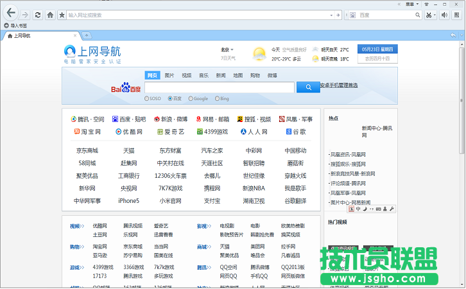This screenshot has height=289, width=466.
Task: Switch to the 音乐 search tab
Action: (x=203, y=76)
